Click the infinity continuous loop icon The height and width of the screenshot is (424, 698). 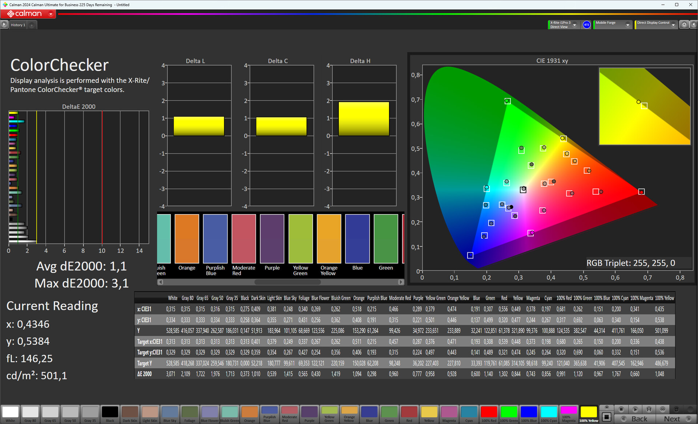663,409
